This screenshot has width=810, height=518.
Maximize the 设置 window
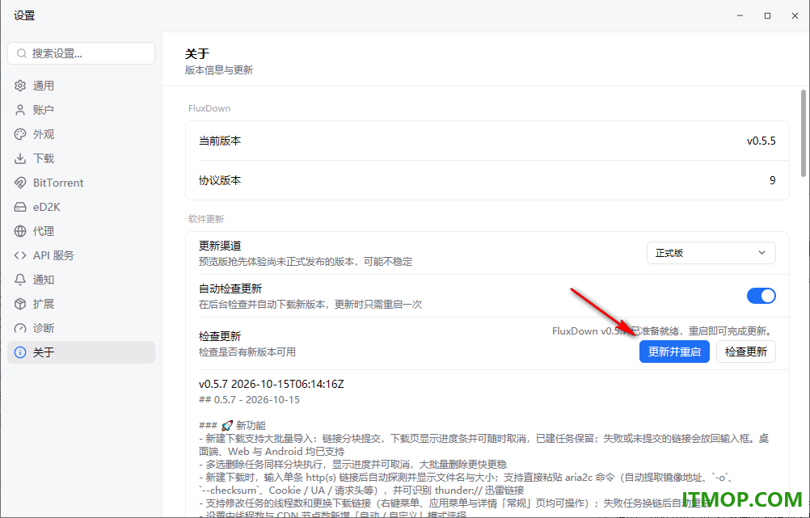pyautogui.click(x=767, y=16)
